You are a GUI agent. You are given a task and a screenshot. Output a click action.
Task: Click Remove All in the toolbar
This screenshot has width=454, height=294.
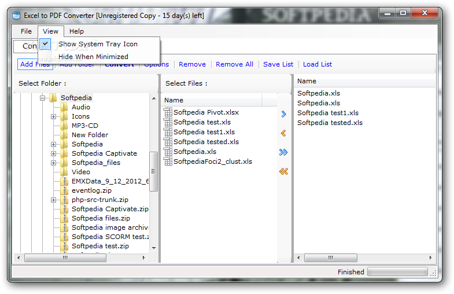point(234,64)
